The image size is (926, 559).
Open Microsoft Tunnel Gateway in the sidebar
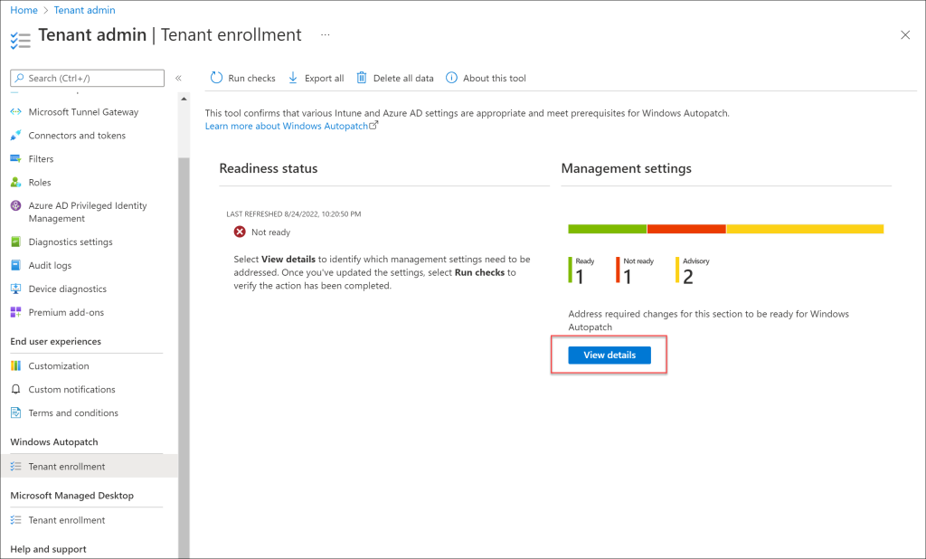[83, 111]
